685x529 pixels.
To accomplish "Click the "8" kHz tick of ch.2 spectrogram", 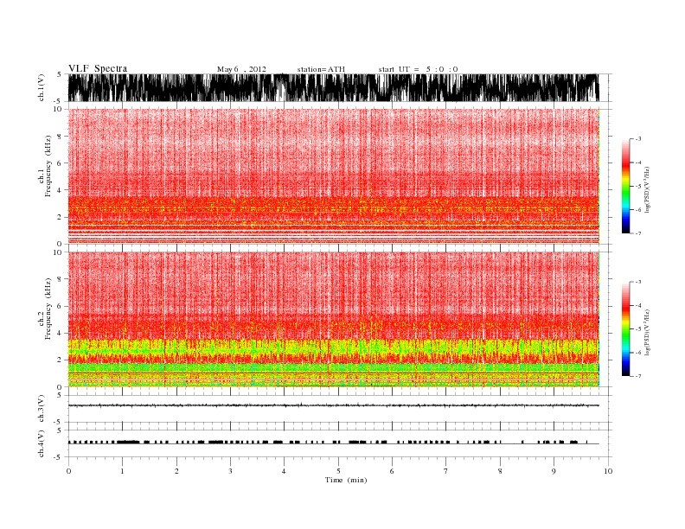I will (x=61, y=279).
